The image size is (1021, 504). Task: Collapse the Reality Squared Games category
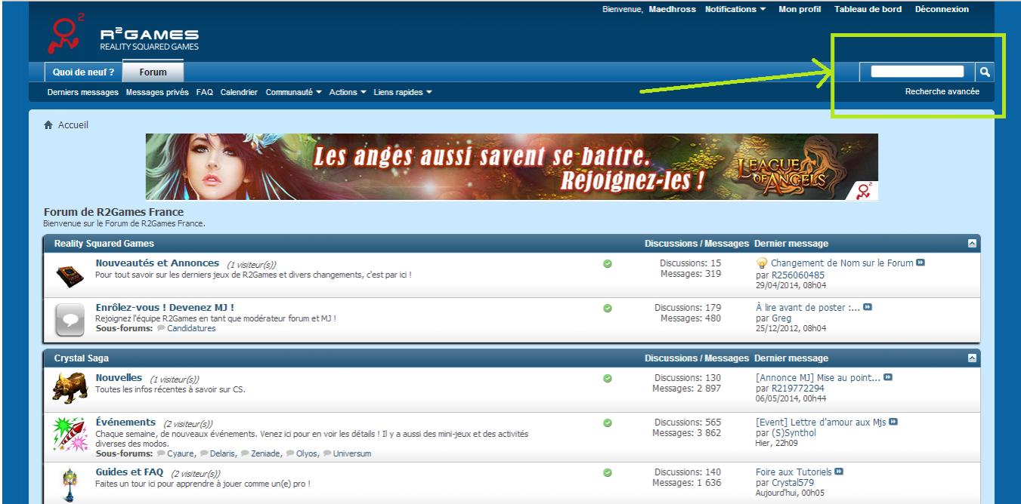click(x=972, y=244)
